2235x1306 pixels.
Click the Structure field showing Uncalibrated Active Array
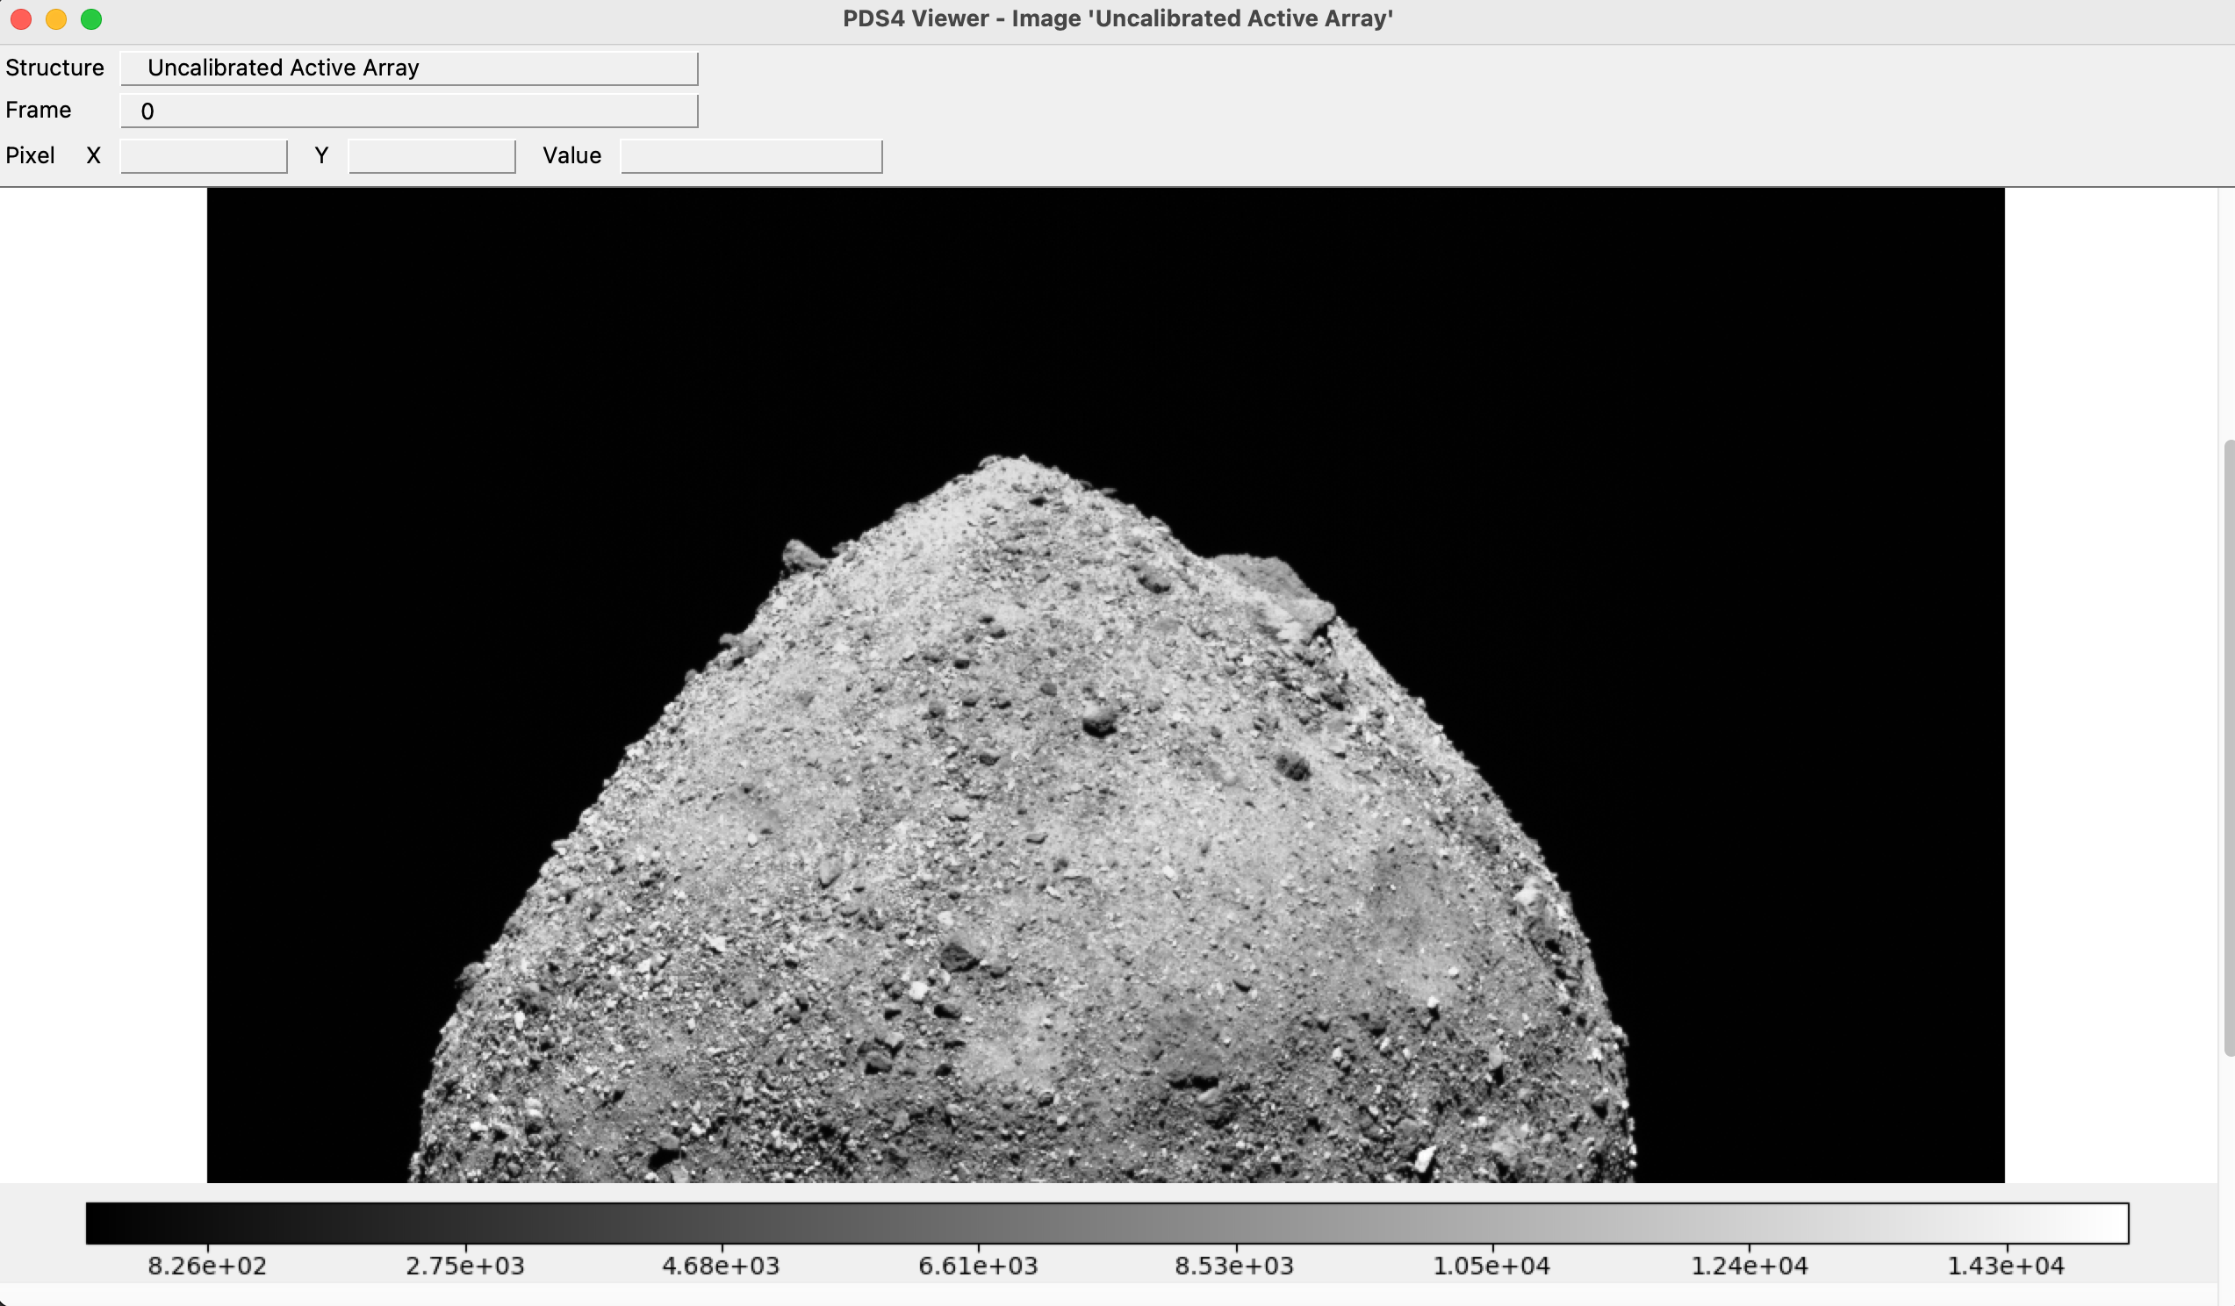[409, 68]
